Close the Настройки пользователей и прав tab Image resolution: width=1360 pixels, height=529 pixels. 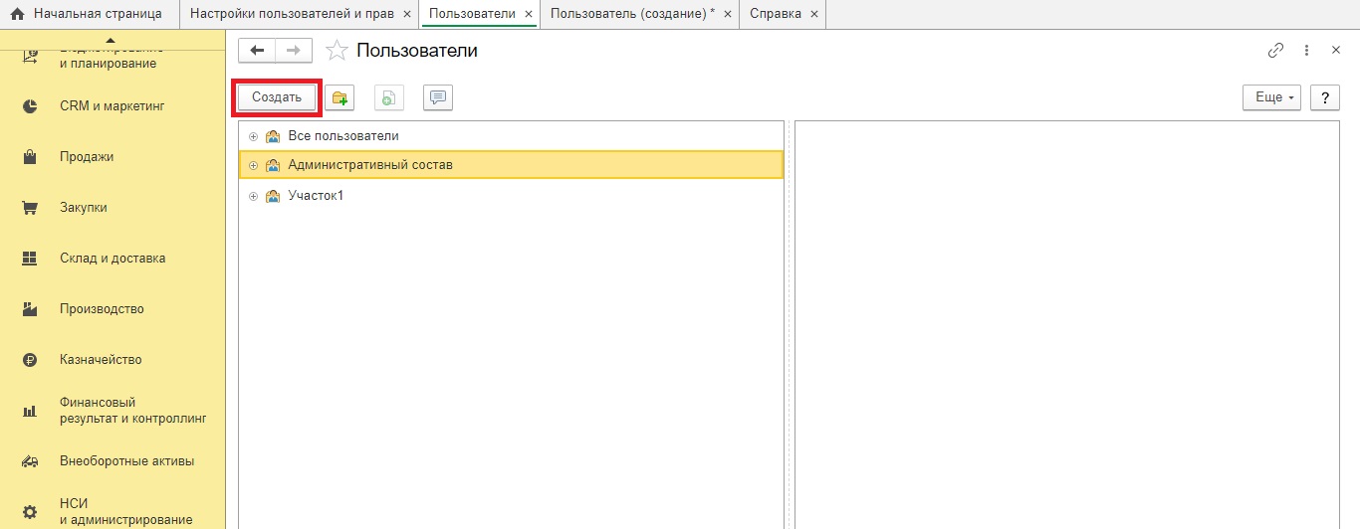pos(406,15)
